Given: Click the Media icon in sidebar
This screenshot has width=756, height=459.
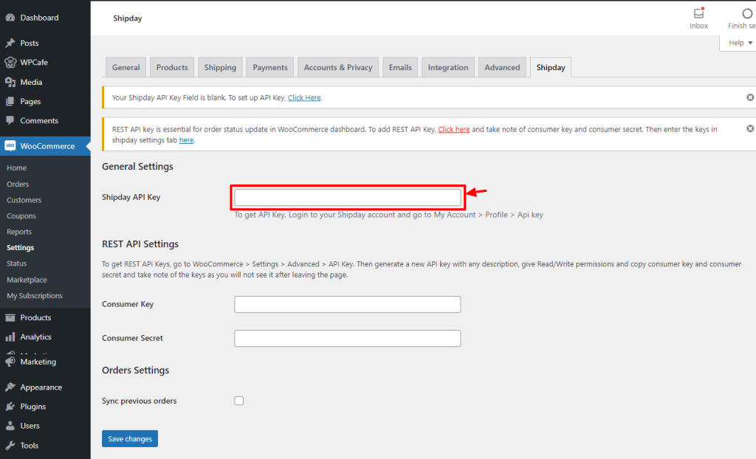Looking at the screenshot, I should (x=10, y=82).
